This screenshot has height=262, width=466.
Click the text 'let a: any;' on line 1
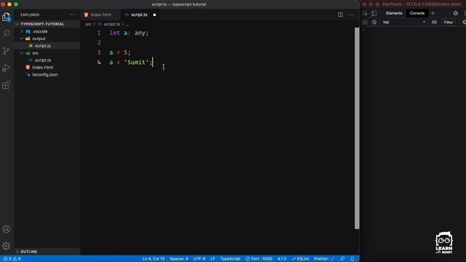pyautogui.click(x=129, y=33)
